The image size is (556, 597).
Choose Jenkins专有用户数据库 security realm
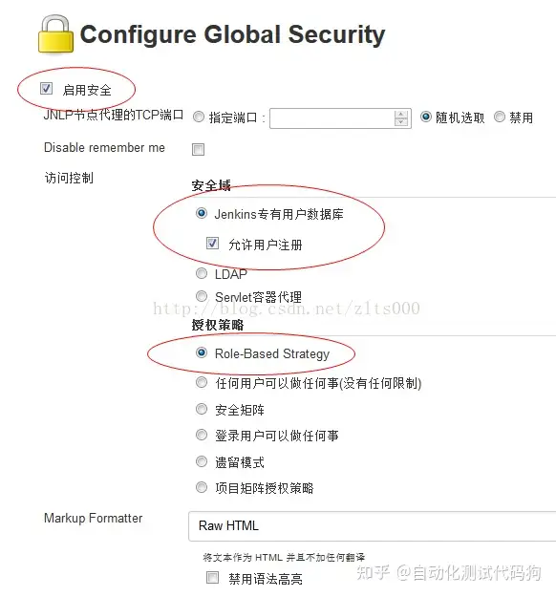click(202, 213)
